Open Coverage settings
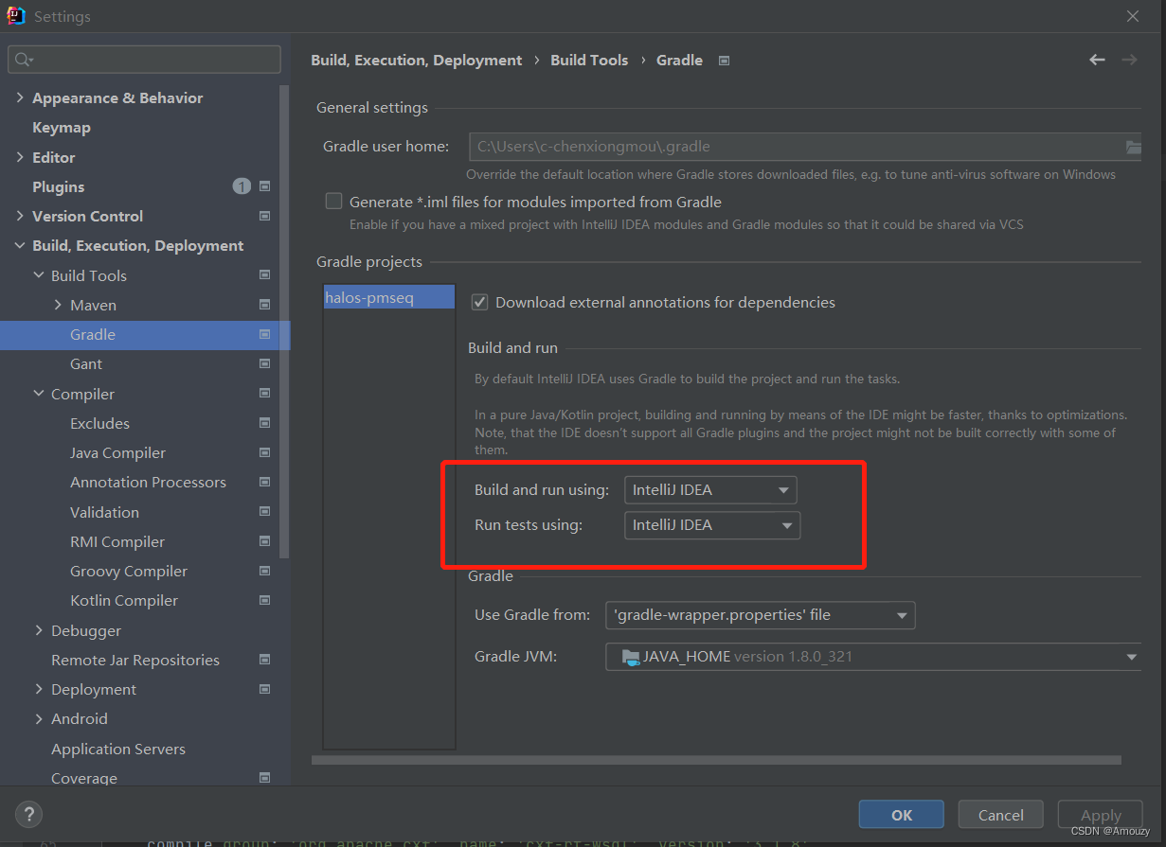The width and height of the screenshot is (1166, 847). tap(84, 778)
